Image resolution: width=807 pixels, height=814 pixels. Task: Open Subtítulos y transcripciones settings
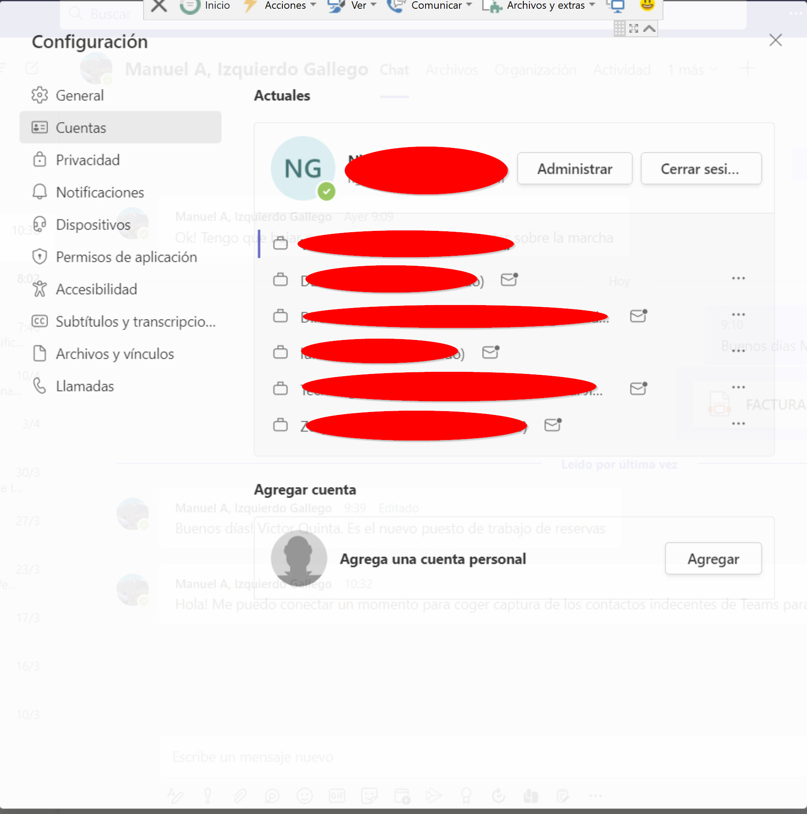(x=120, y=322)
